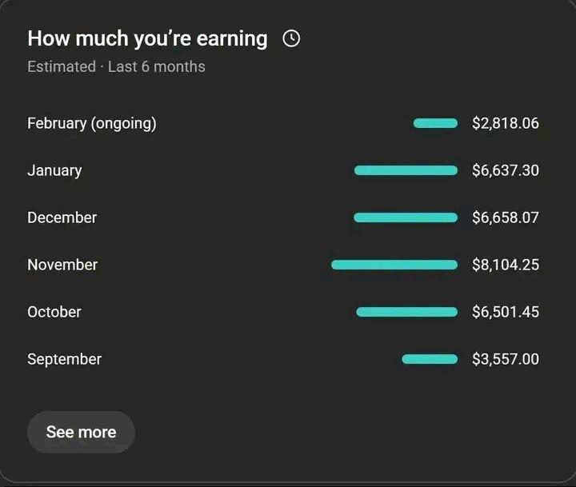Click the September month label
This screenshot has height=487, width=576.
(x=64, y=359)
